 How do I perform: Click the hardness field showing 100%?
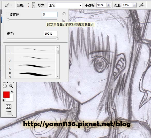click(51, 34)
